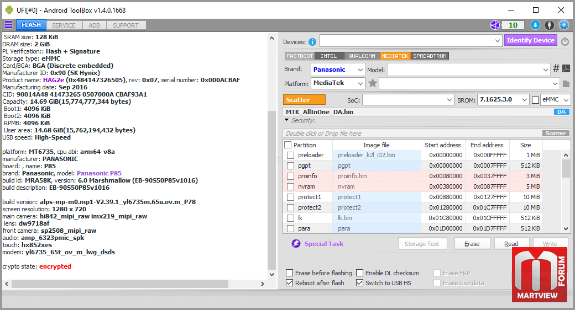Collapse the Security section triangle
The width and height of the screenshot is (575, 310).
[x=287, y=120]
